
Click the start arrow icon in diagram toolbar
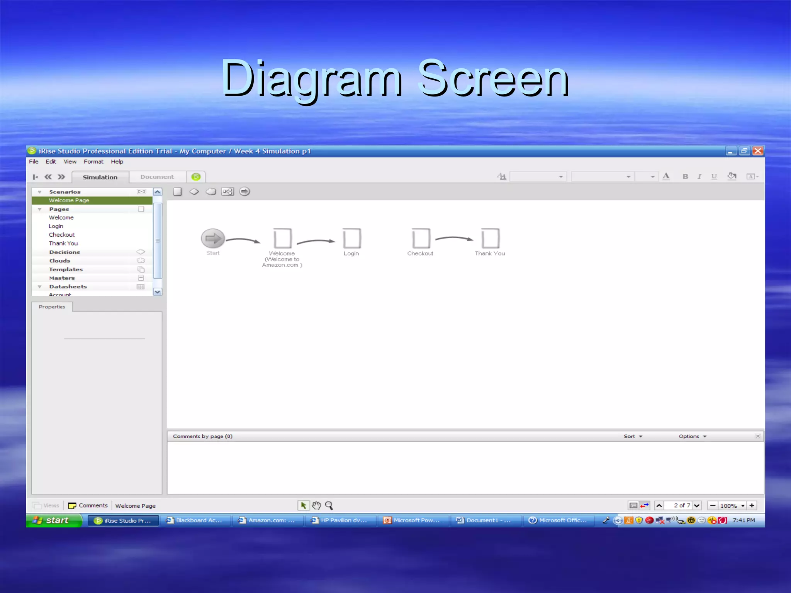(x=244, y=191)
